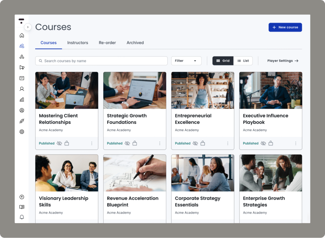The image size is (325, 238).
Task: Toggle the eye icon on Executive Influence Playbook
Action: pyautogui.click(x=263, y=143)
